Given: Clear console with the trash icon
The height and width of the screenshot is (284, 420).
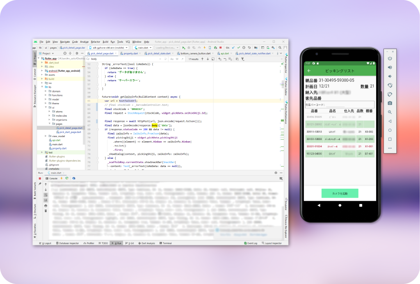Looking at the screenshot, I should tap(46, 211).
